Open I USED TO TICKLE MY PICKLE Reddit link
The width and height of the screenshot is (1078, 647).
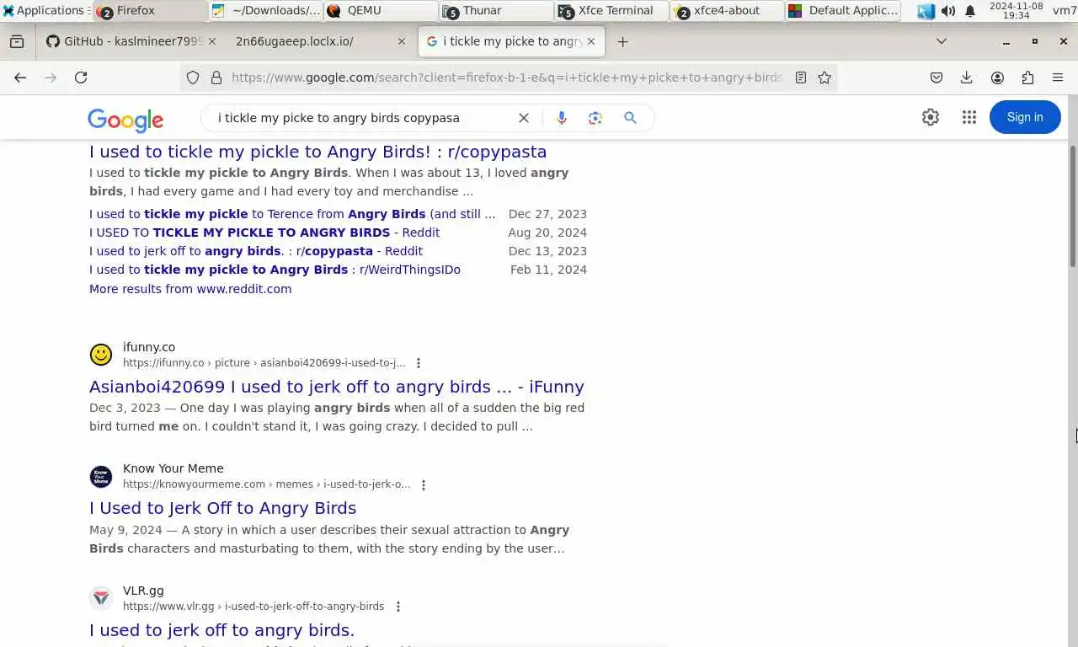(264, 233)
